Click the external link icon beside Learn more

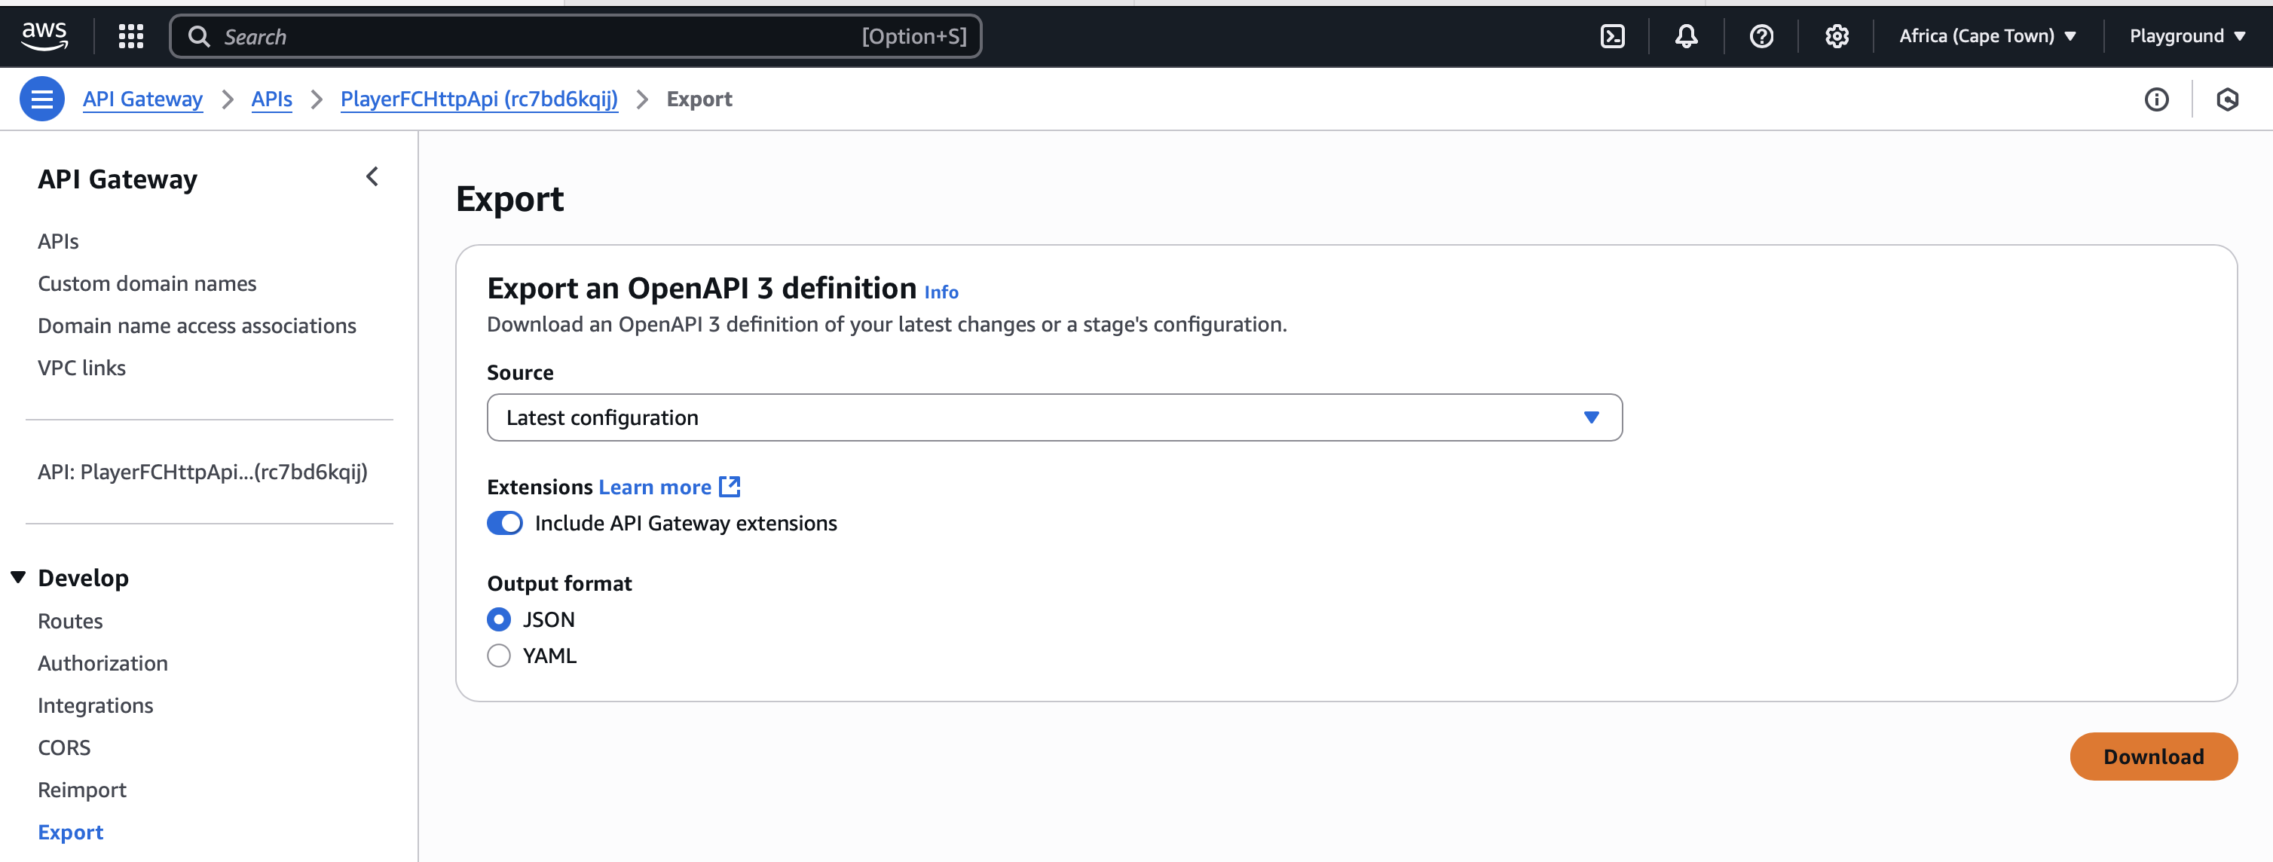pos(730,486)
